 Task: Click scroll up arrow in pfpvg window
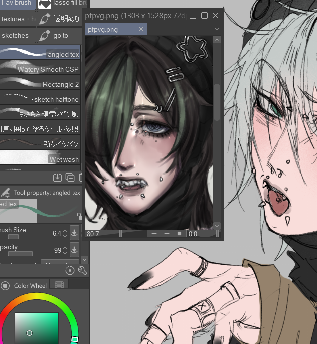pos(217,40)
